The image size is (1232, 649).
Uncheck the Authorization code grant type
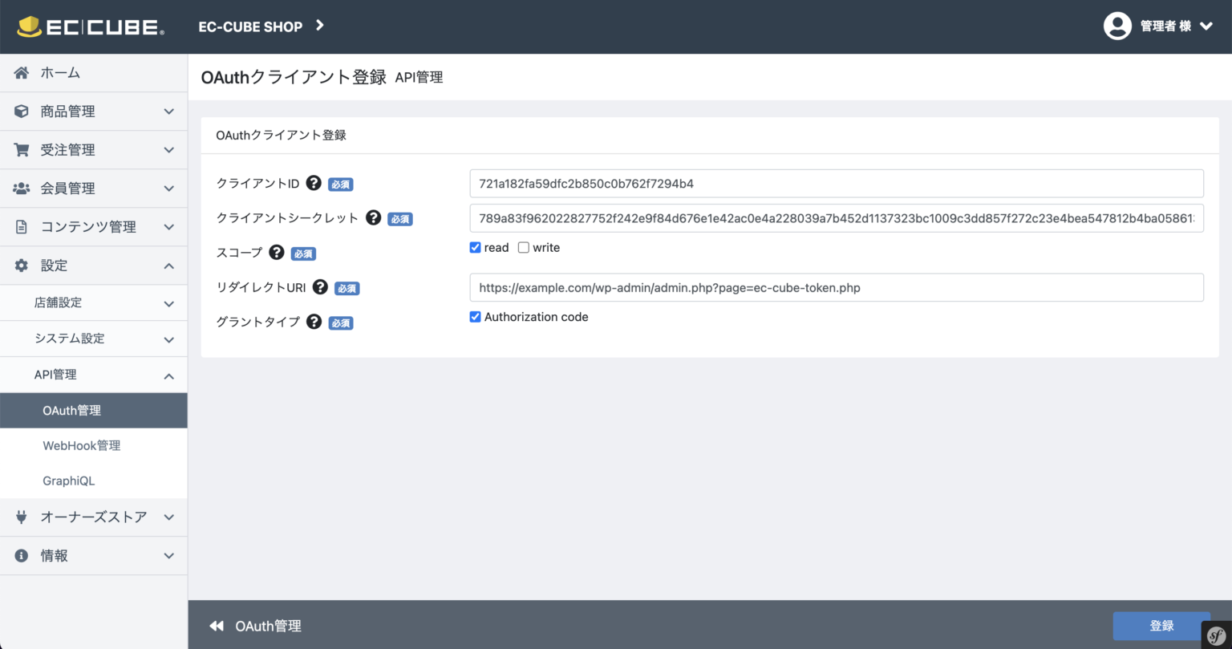point(475,316)
